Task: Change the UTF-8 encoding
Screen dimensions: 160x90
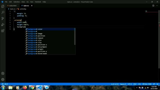Action: click(x=129, y=84)
